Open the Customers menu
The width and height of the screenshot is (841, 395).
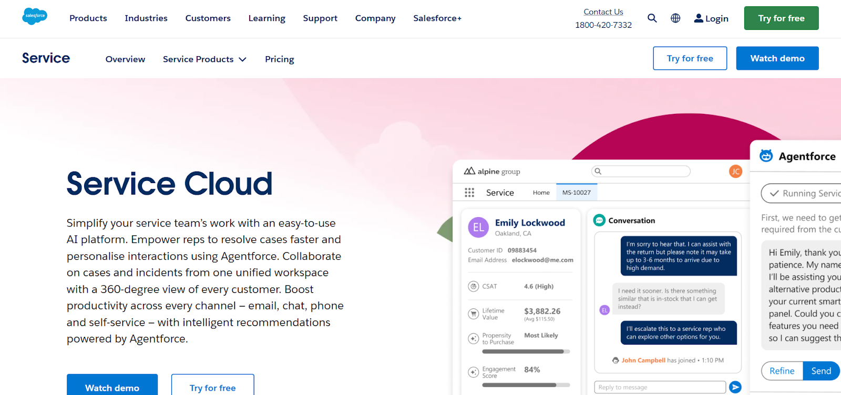tap(208, 18)
